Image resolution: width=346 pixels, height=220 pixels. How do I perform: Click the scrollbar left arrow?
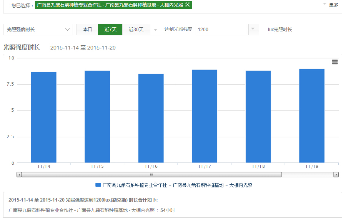[19, 175]
